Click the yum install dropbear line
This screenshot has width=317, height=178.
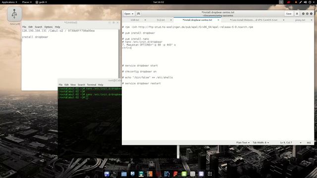[x=139, y=33]
